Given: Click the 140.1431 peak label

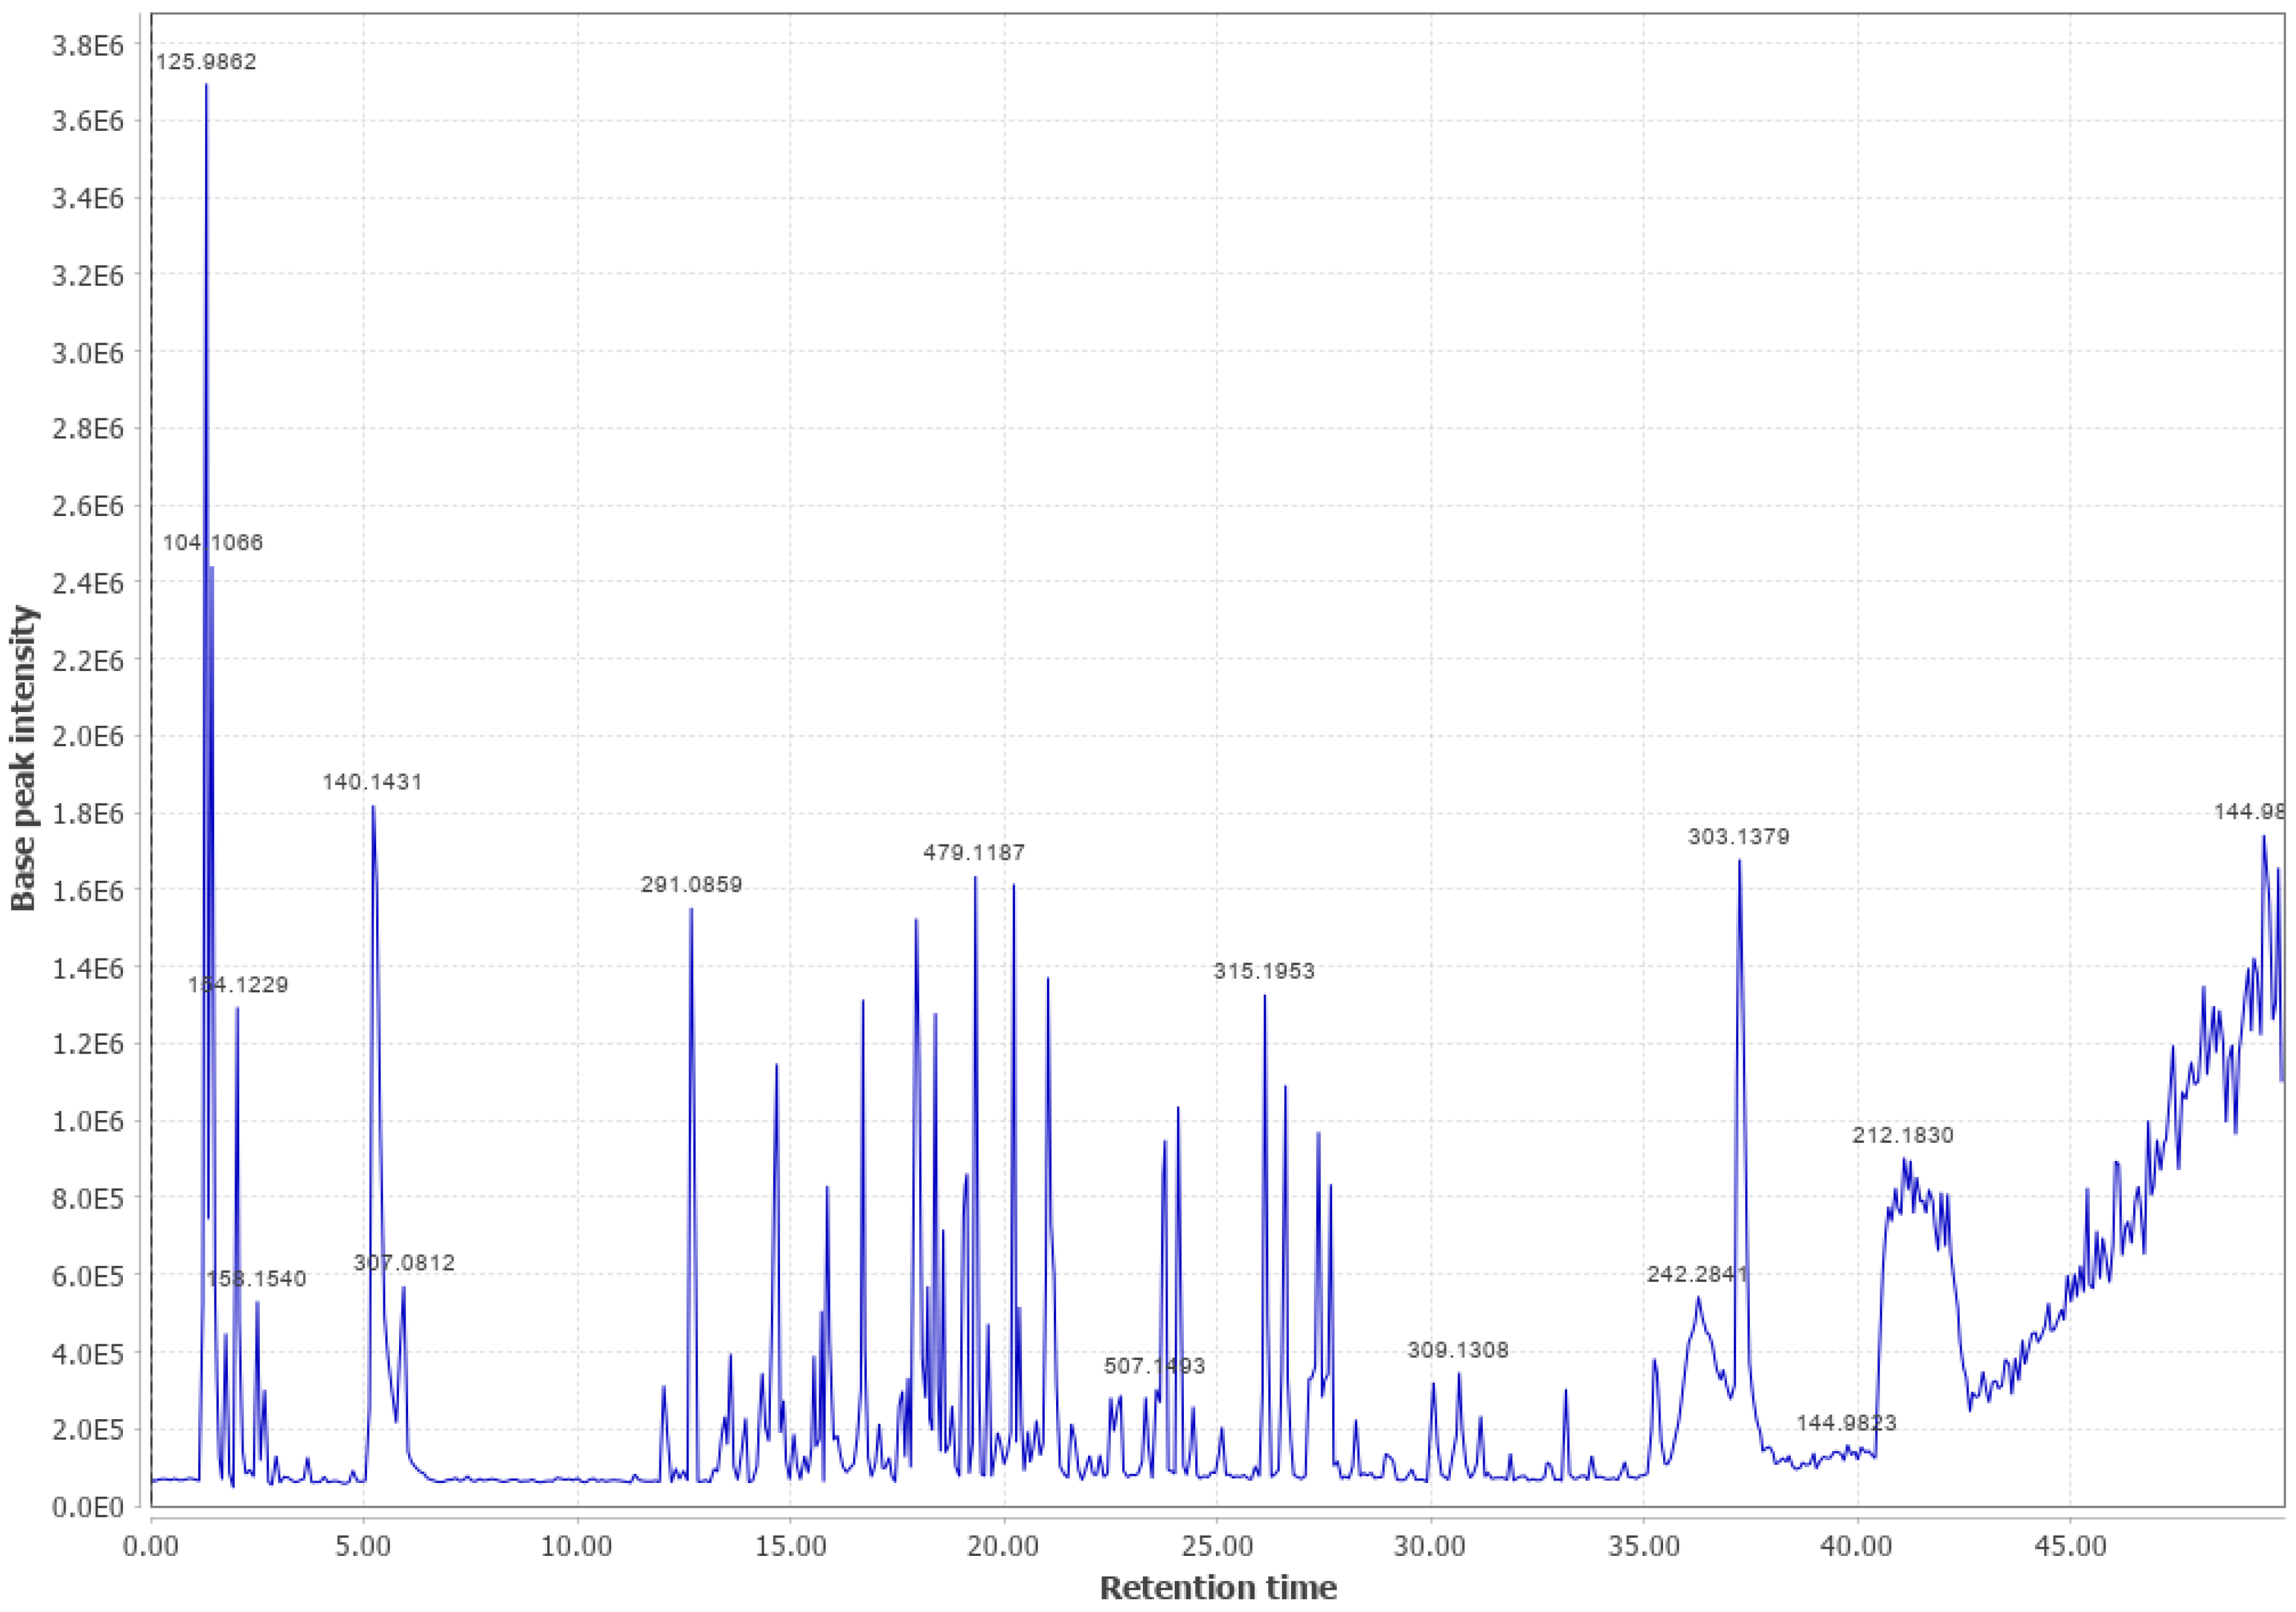Looking at the screenshot, I should [x=372, y=782].
